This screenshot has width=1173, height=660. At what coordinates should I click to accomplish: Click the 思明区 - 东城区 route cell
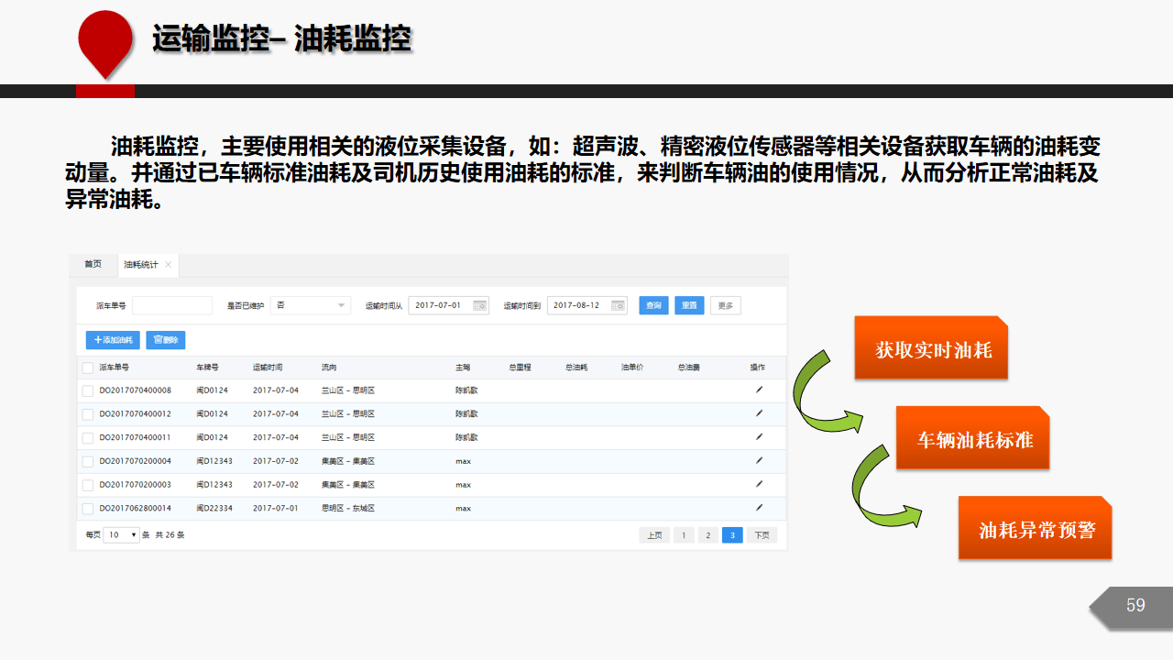coord(348,508)
